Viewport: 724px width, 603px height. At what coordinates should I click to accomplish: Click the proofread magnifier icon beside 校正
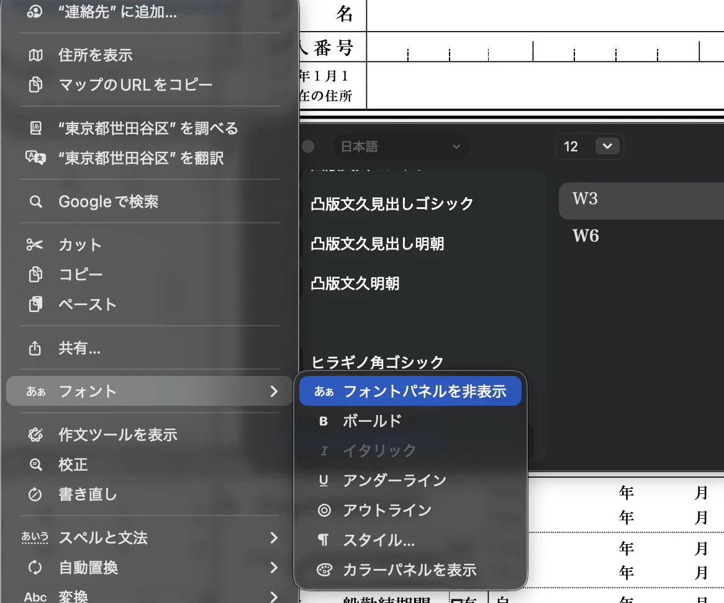[x=35, y=465]
